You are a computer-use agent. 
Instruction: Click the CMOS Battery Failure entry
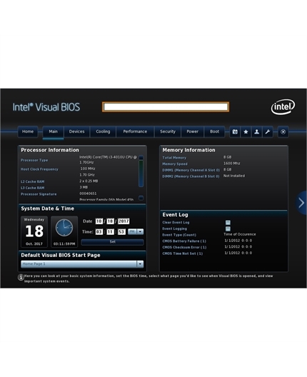[184, 241]
